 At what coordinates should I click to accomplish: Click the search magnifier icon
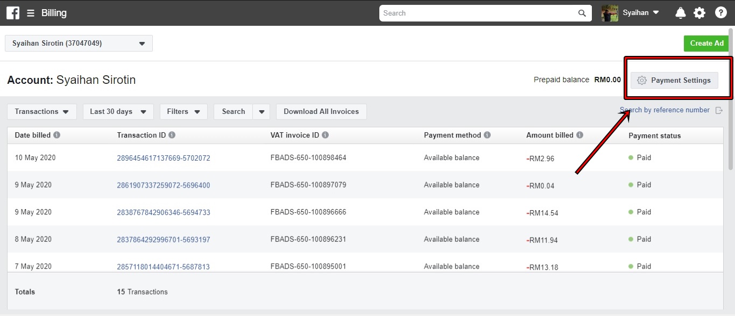tap(582, 13)
